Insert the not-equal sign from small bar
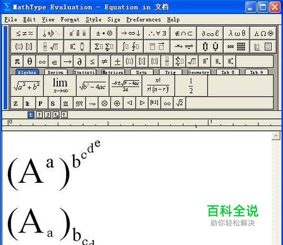The width and height of the screenshot is (283, 245). click(105, 61)
